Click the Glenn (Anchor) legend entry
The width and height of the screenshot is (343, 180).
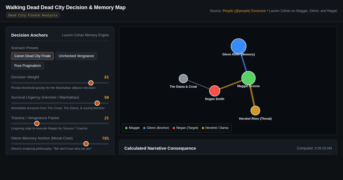click(x=156, y=128)
